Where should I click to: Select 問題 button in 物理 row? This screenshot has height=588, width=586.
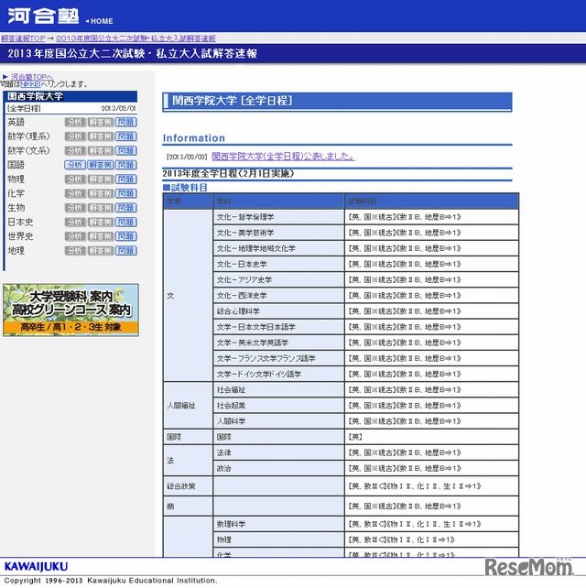[x=126, y=180]
